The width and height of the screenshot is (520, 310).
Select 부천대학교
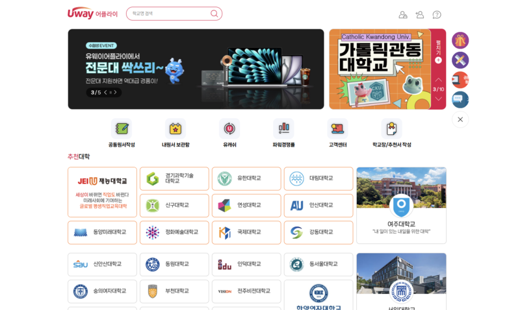click(174, 291)
